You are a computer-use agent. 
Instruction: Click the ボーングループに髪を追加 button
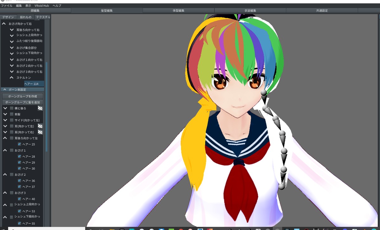click(22, 102)
